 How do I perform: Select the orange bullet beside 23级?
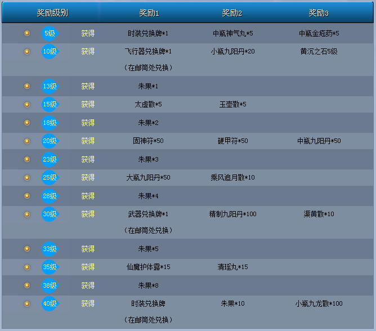[x=26, y=159]
